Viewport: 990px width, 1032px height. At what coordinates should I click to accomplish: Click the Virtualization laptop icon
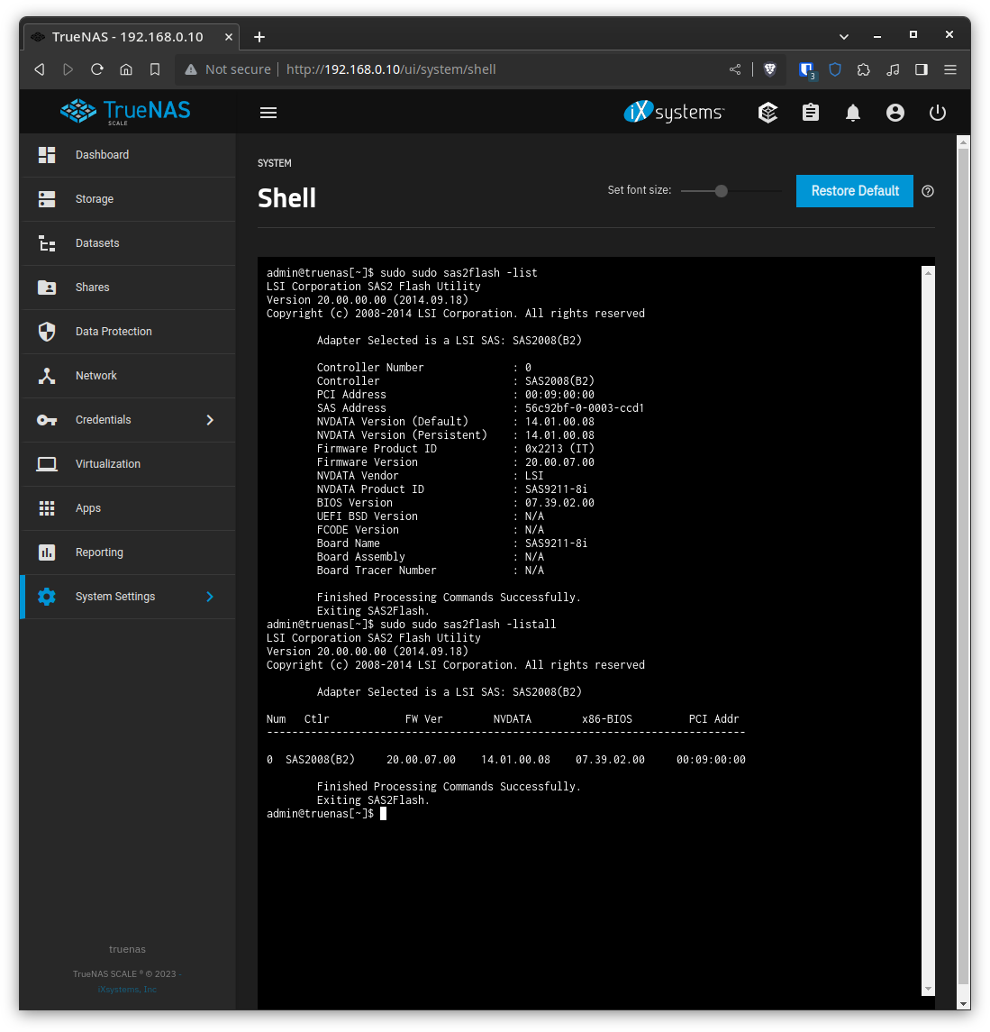tap(47, 464)
